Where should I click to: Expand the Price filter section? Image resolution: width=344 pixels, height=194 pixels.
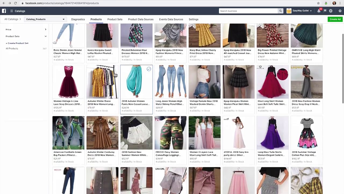(x=26, y=29)
